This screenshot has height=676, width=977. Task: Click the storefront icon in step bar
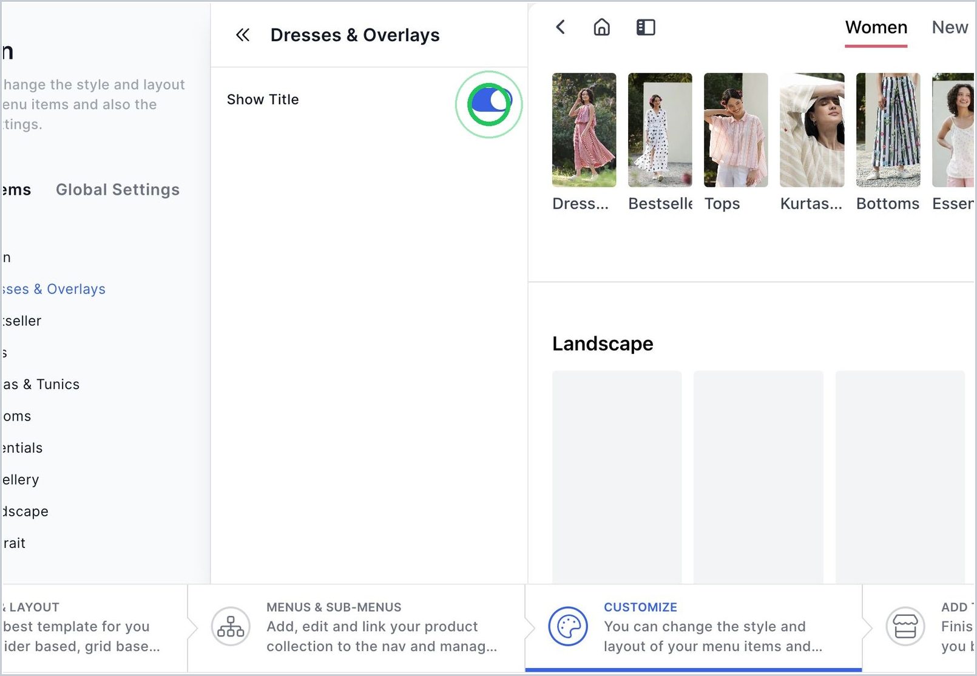[905, 626]
